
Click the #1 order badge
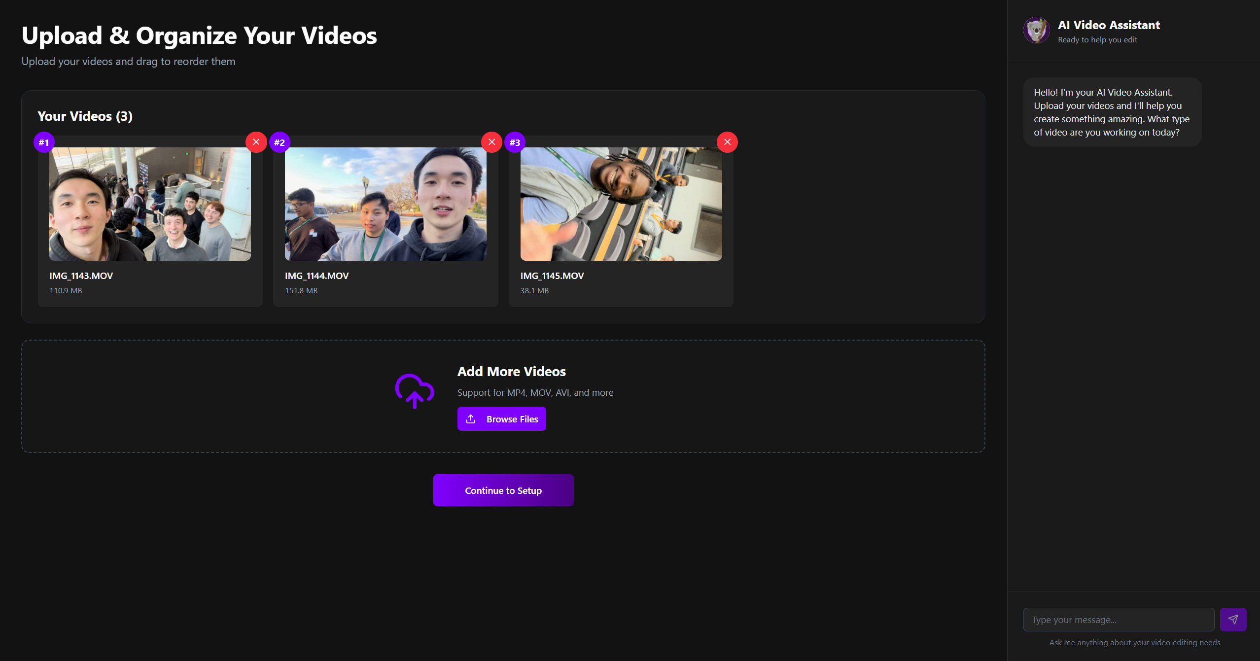point(44,142)
